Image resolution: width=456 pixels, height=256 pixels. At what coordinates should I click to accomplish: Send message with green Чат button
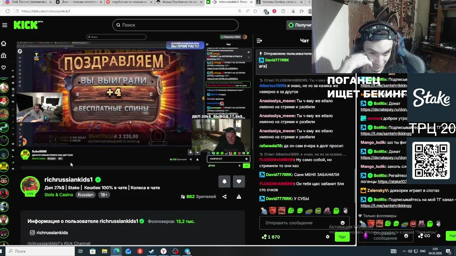coord(342,237)
